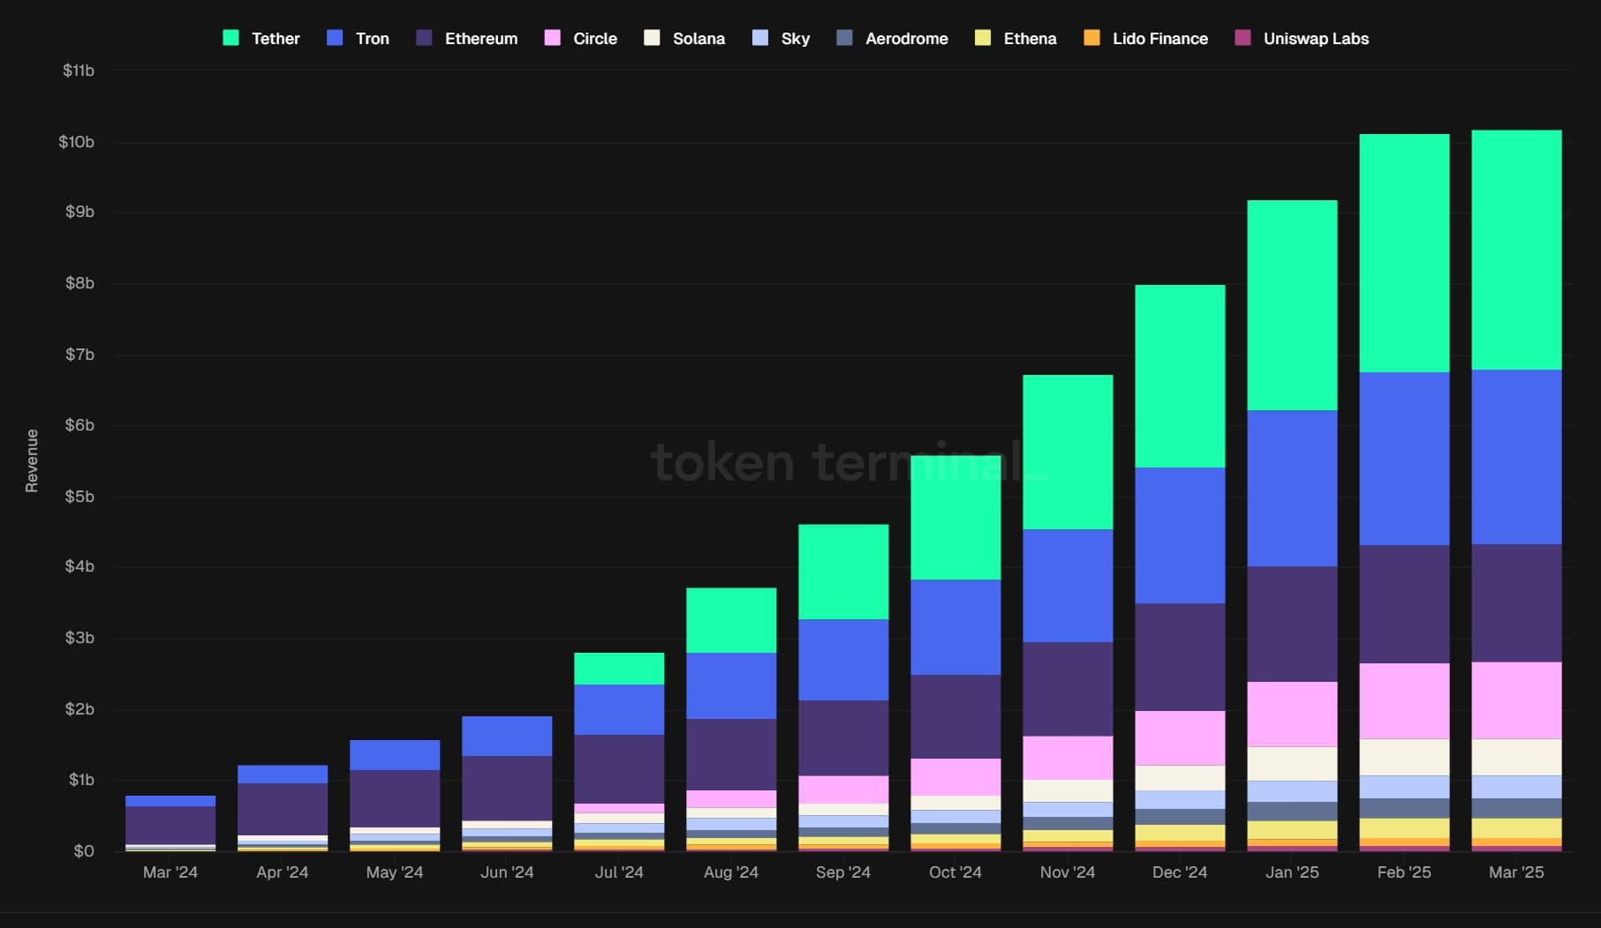The width and height of the screenshot is (1601, 928).
Task: Click the Feb '25 axis label
Action: pyautogui.click(x=1404, y=872)
